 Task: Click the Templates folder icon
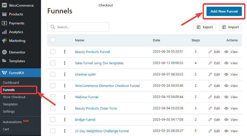pos(4,61)
